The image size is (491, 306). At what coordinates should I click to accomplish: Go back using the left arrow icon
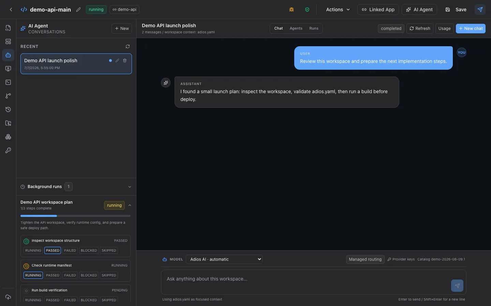11,10
